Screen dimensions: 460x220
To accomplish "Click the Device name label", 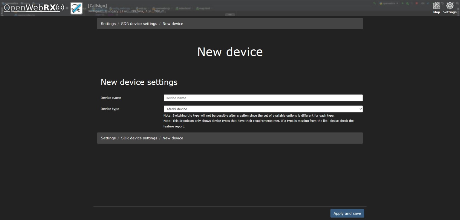I will tap(111, 98).
